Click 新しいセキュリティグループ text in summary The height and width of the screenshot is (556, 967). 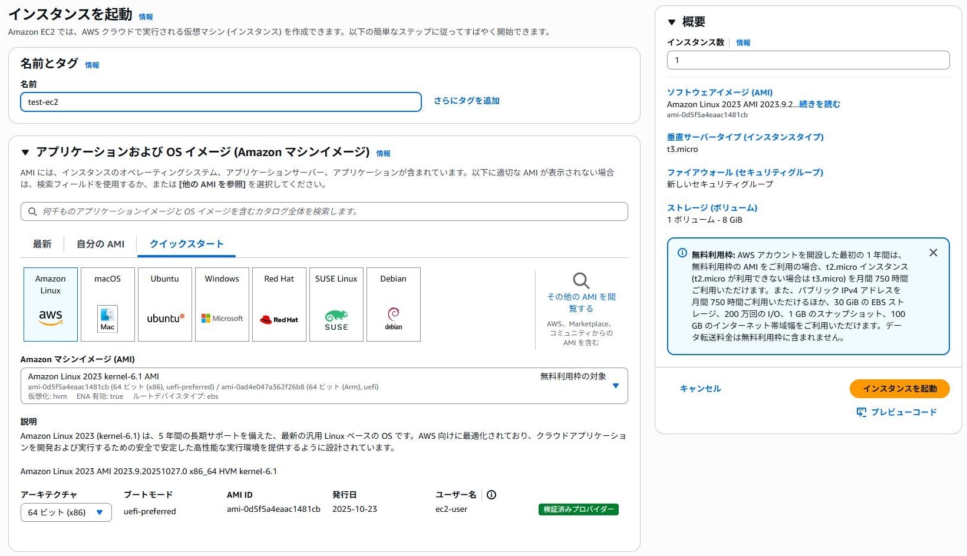click(720, 184)
